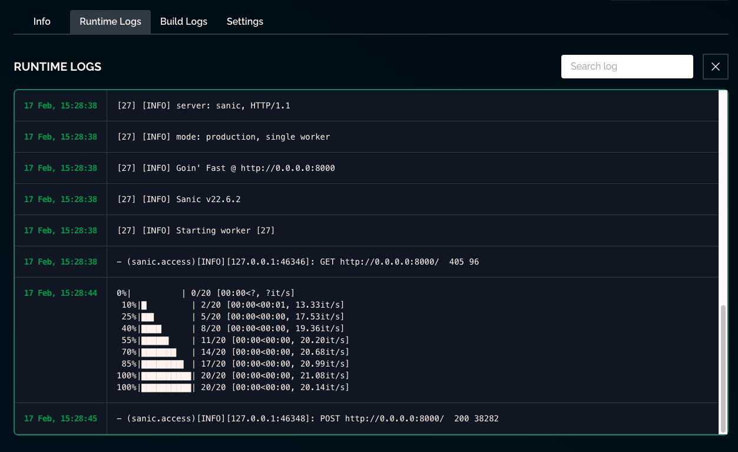Click the 15:28:45 timestamp

tap(60, 418)
